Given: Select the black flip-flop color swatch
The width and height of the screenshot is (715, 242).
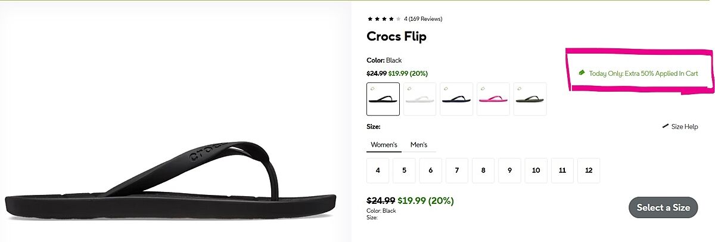Looking at the screenshot, I should pos(383,99).
